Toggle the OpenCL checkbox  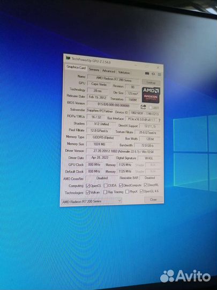pyautogui.click(x=88, y=186)
